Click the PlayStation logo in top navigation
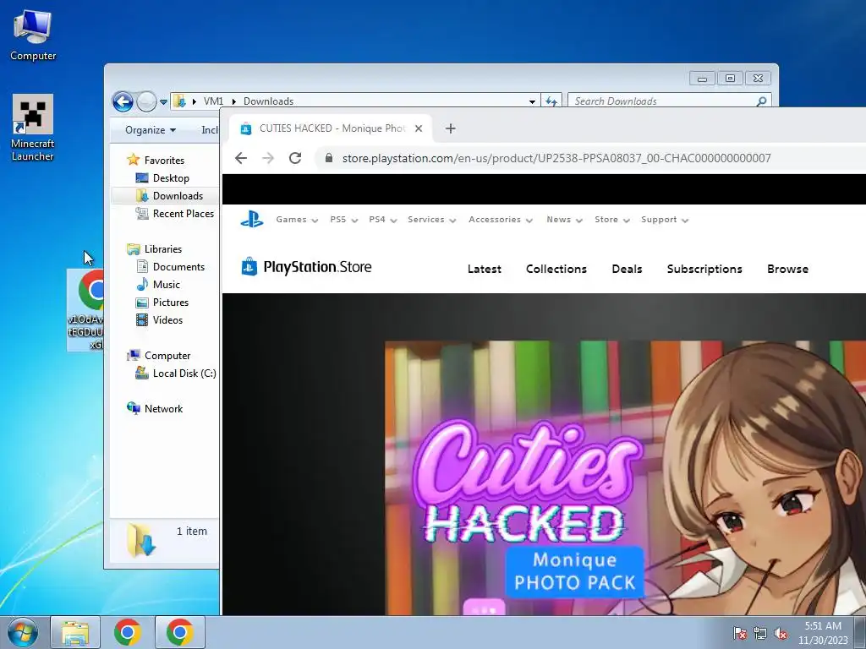866x649 pixels. (252, 219)
